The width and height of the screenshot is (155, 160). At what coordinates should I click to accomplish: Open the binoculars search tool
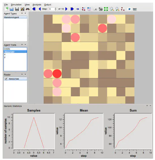[x=28, y=9]
